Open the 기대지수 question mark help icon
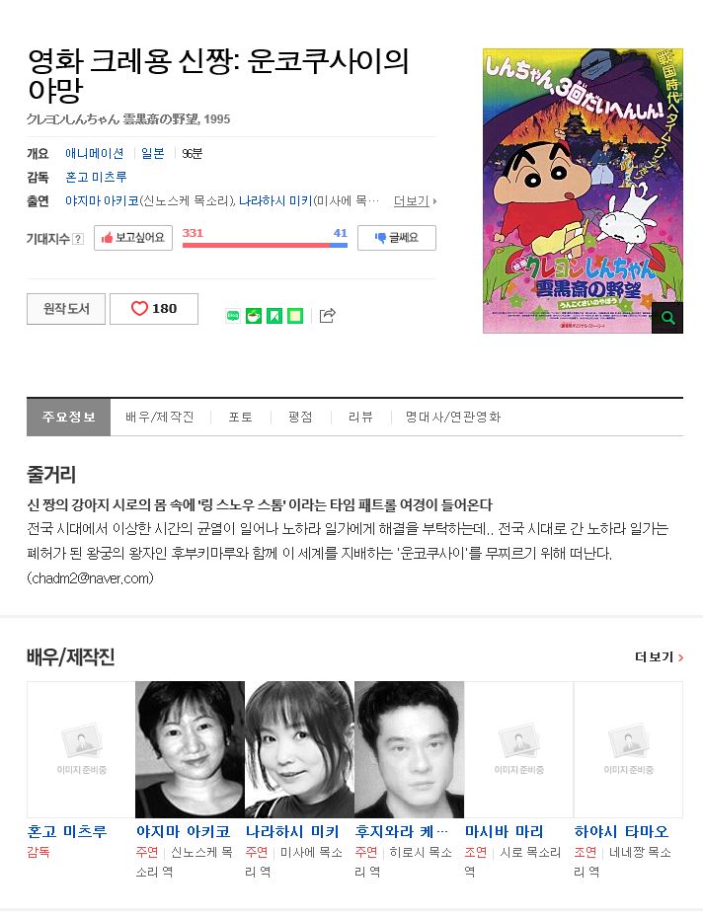Viewport: 703px width, 919px height. tap(78, 239)
